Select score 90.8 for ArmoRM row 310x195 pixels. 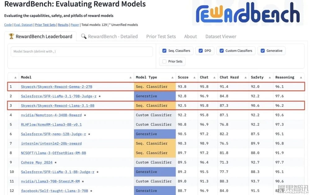(x=182, y=124)
